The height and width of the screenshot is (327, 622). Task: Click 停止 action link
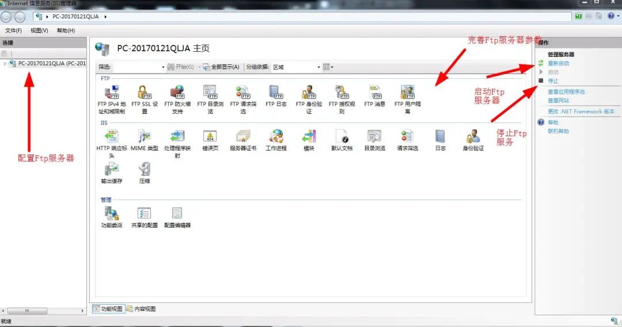coord(553,81)
